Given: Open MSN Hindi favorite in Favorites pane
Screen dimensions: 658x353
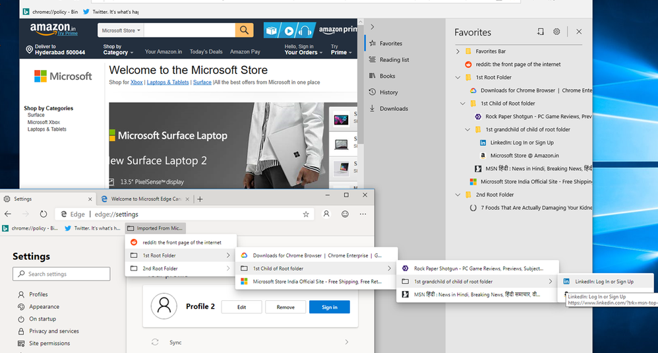Looking at the screenshot, I should click(x=533, y=168).
